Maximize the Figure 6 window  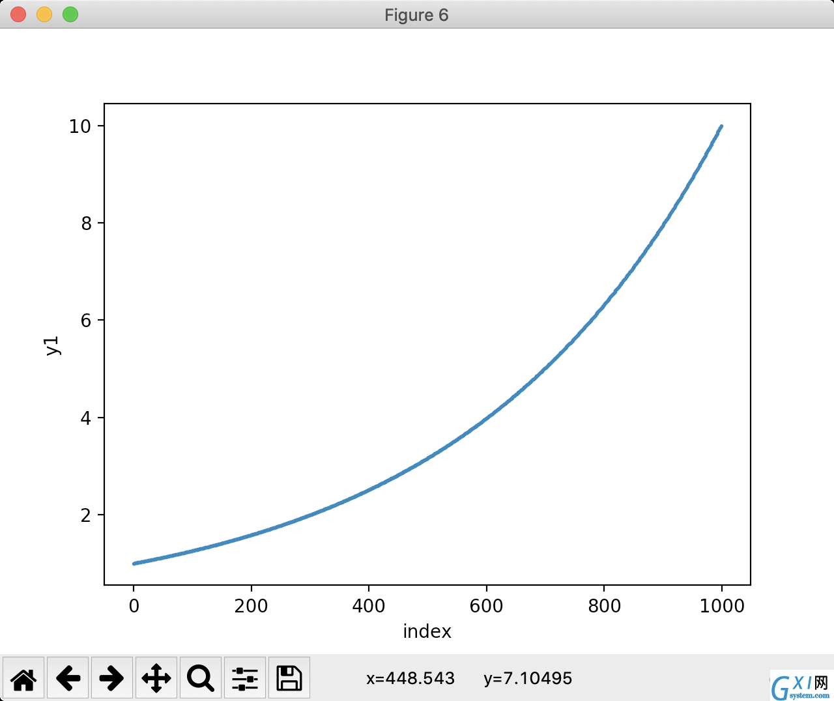tap(70, 14)
